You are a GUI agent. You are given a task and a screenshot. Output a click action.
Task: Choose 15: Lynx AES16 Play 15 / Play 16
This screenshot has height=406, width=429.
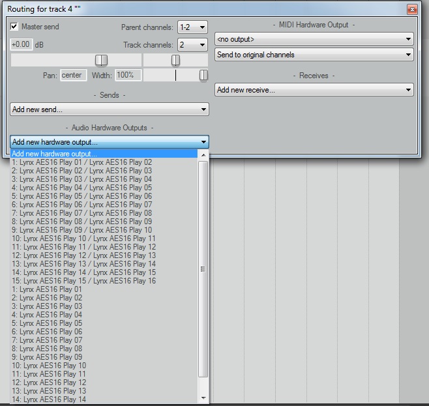click(104, 281)
